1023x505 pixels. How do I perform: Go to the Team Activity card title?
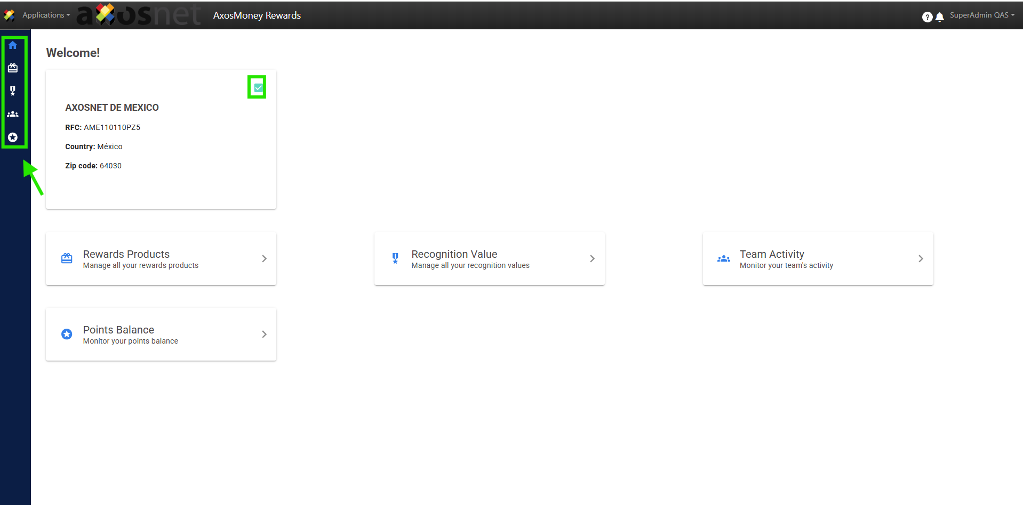tap(772, 254)
